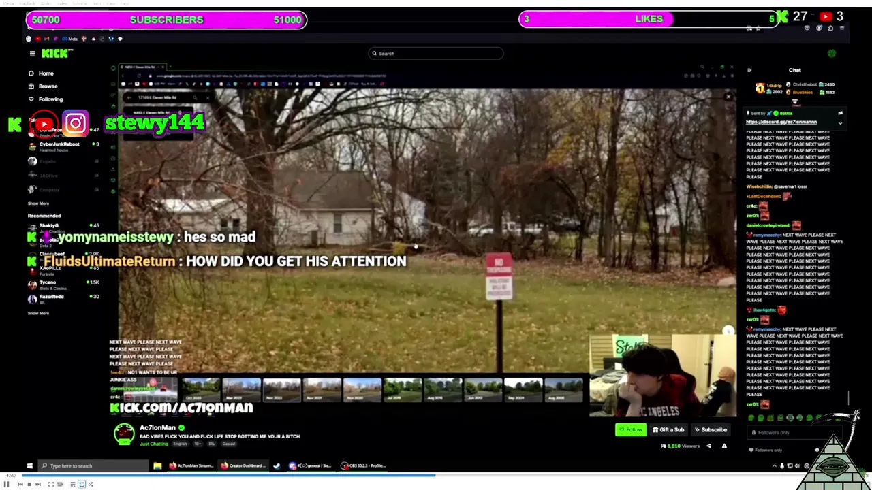Skip to next media track
The width and height of the screenshot is (872, 490).
37,484
